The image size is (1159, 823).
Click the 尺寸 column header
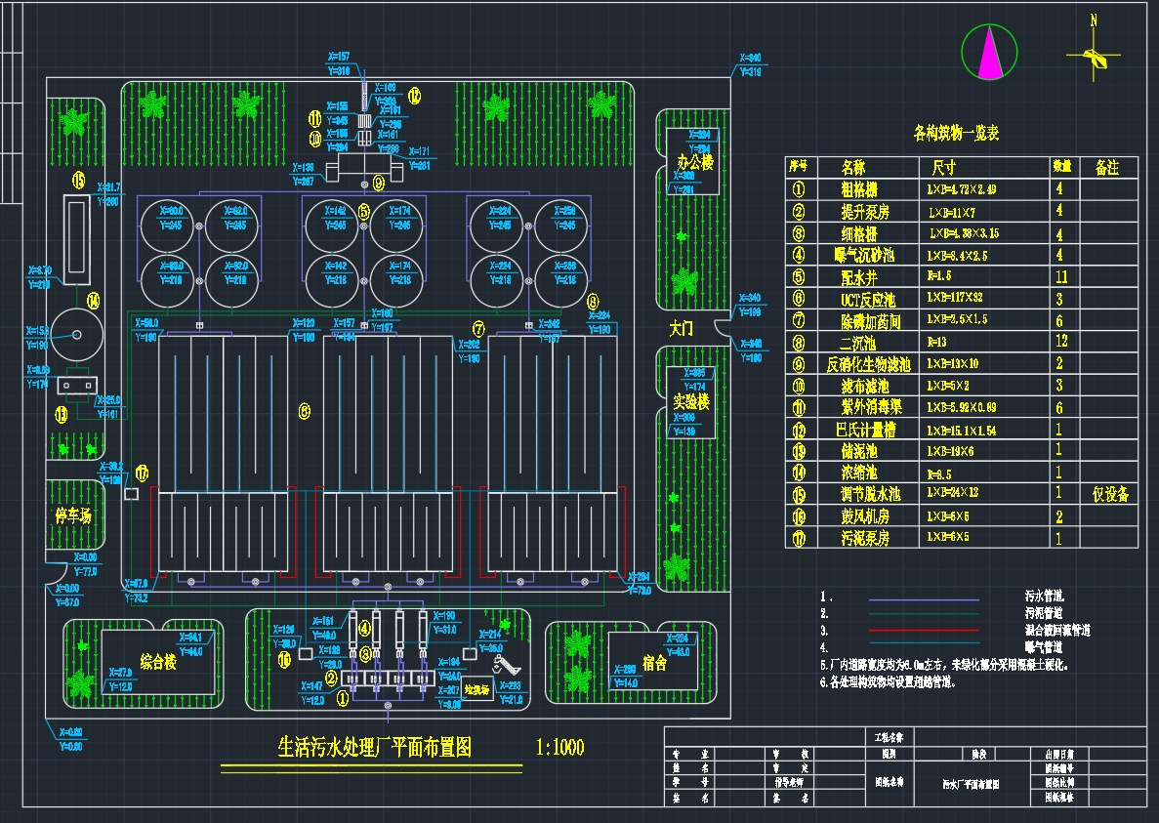click(944, 168)
